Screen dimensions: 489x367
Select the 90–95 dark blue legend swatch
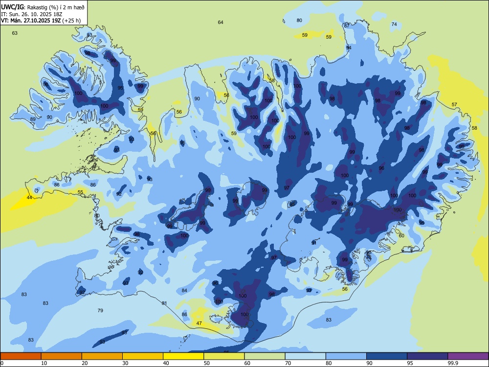point(387,356)
